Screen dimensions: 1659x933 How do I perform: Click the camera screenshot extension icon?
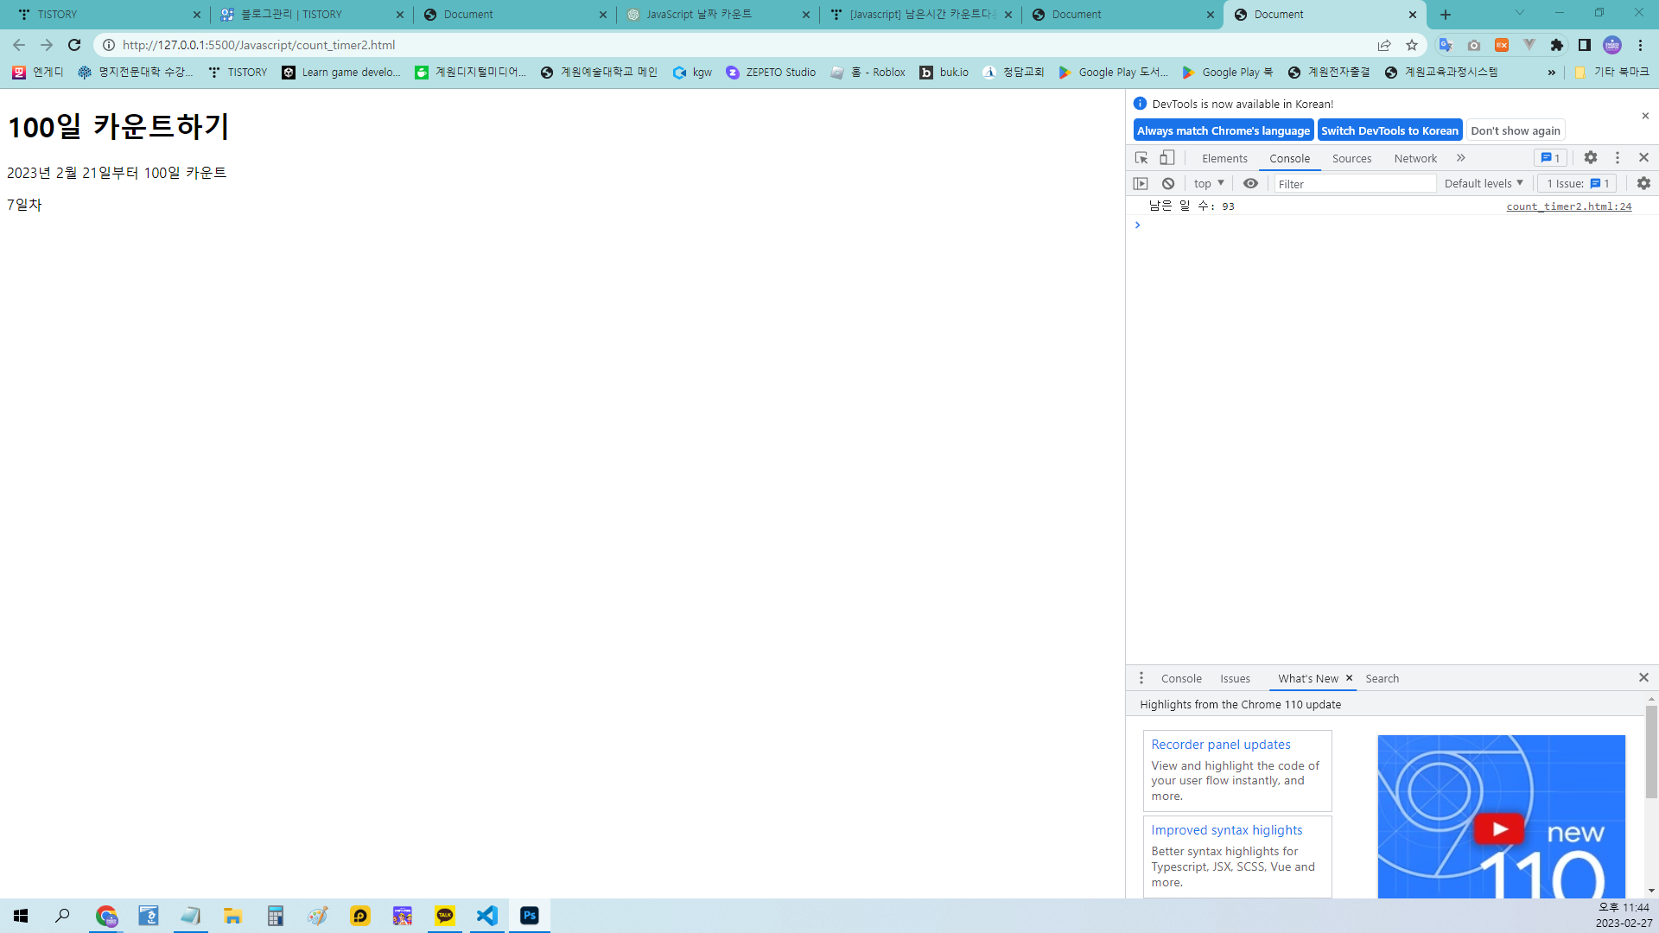(1474, 45)
